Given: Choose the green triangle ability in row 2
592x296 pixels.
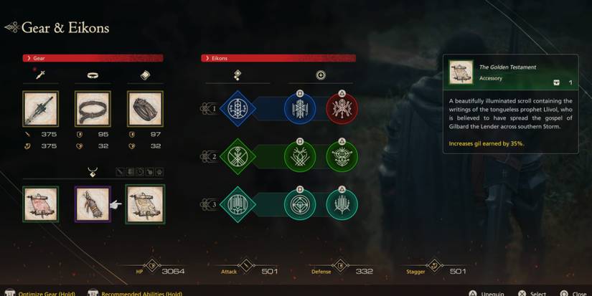Looking at the screenshot, I should 342,156.
